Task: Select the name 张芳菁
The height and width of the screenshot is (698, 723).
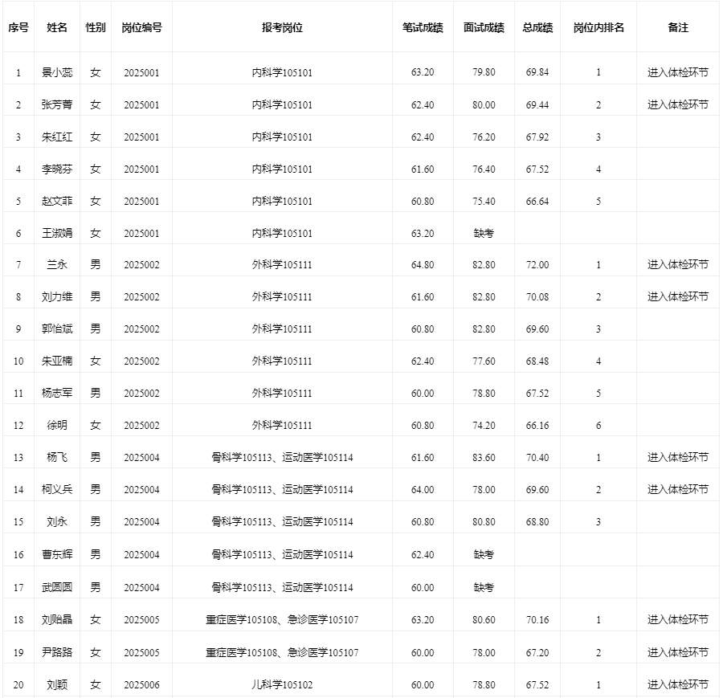Action: click(x=57, y=104)
